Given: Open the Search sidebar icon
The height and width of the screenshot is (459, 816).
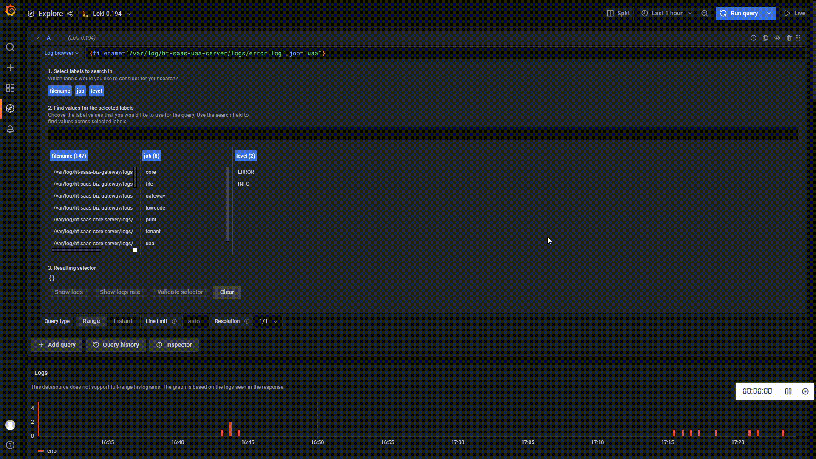Looking at the screenshot, I should click(10, 47).
